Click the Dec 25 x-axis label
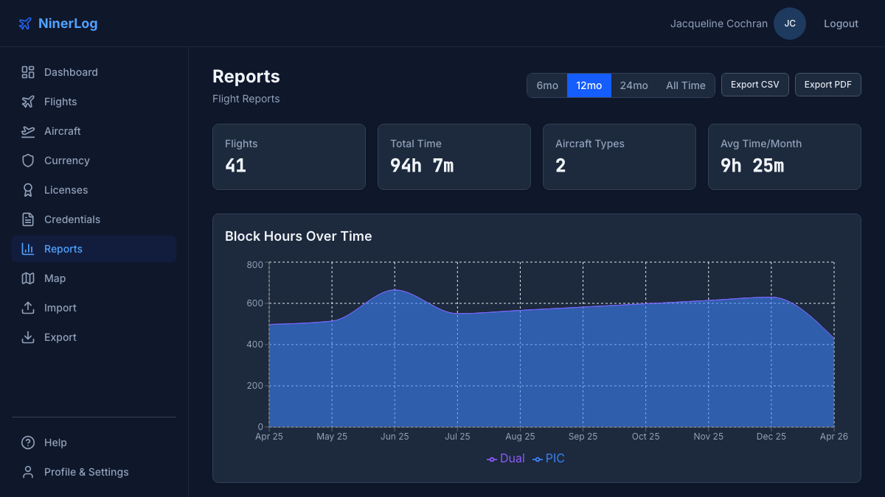This screenshot has width=885, height=497. (771, 437)
